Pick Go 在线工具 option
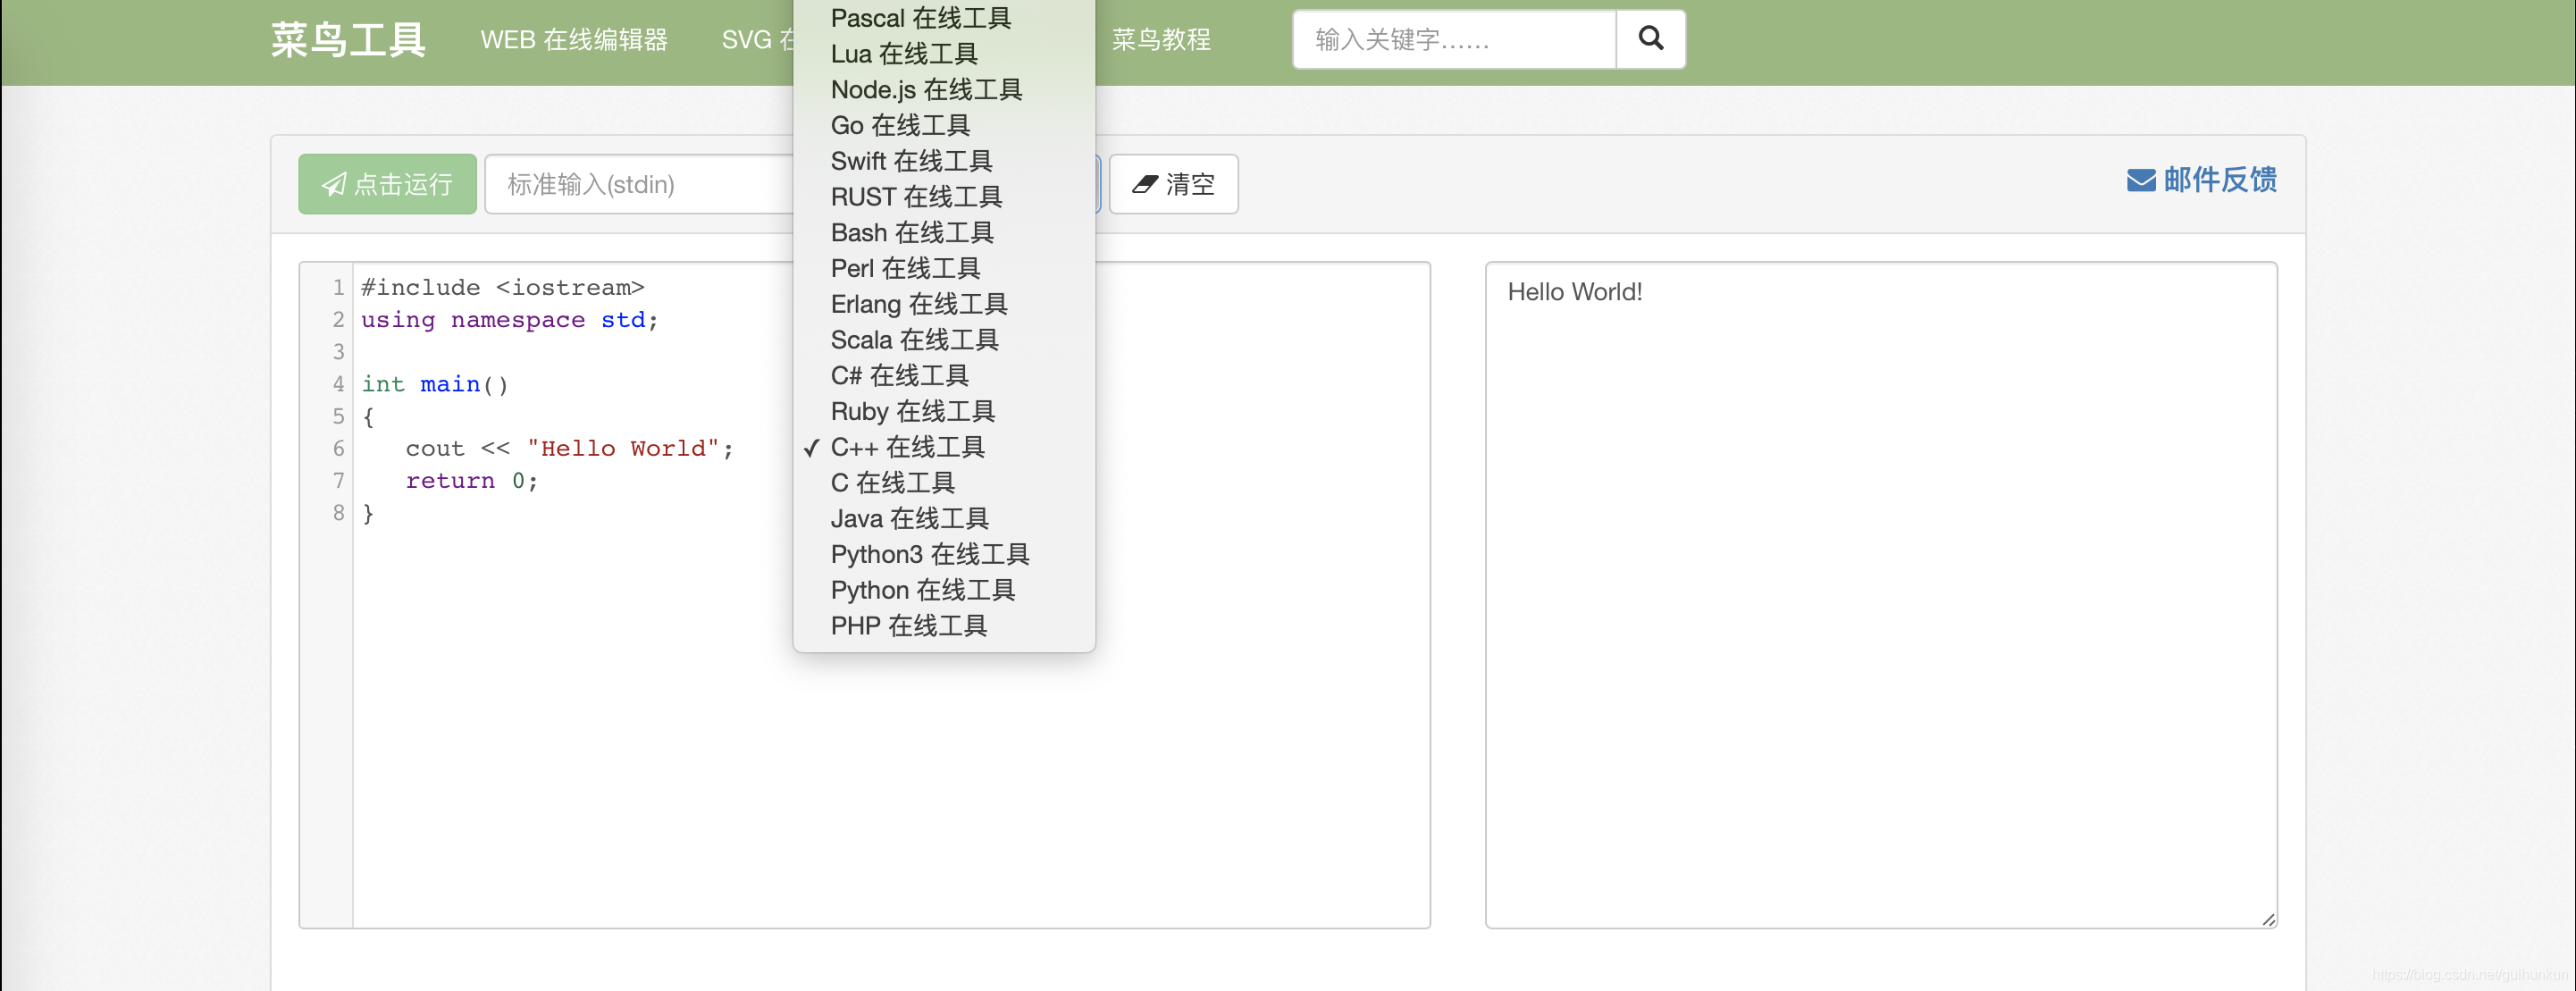This screenshot has width=2576, height=991. pos(900,125)
